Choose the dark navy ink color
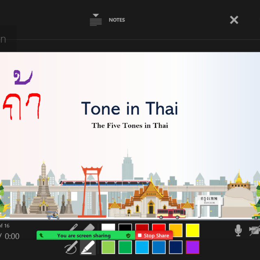 pyautogui.click(x=175, y=247)
